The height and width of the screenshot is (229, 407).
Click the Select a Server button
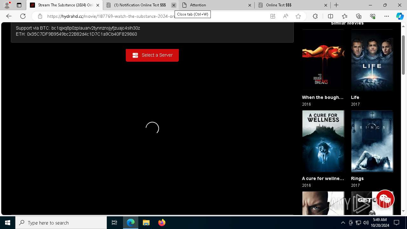pos(152,55)
